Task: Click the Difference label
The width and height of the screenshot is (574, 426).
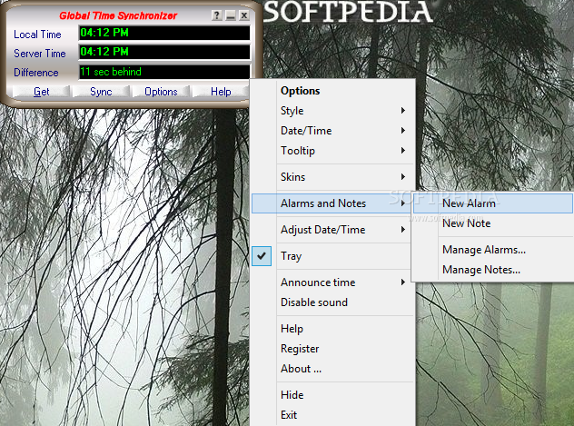Action: [x=36, y=73]
